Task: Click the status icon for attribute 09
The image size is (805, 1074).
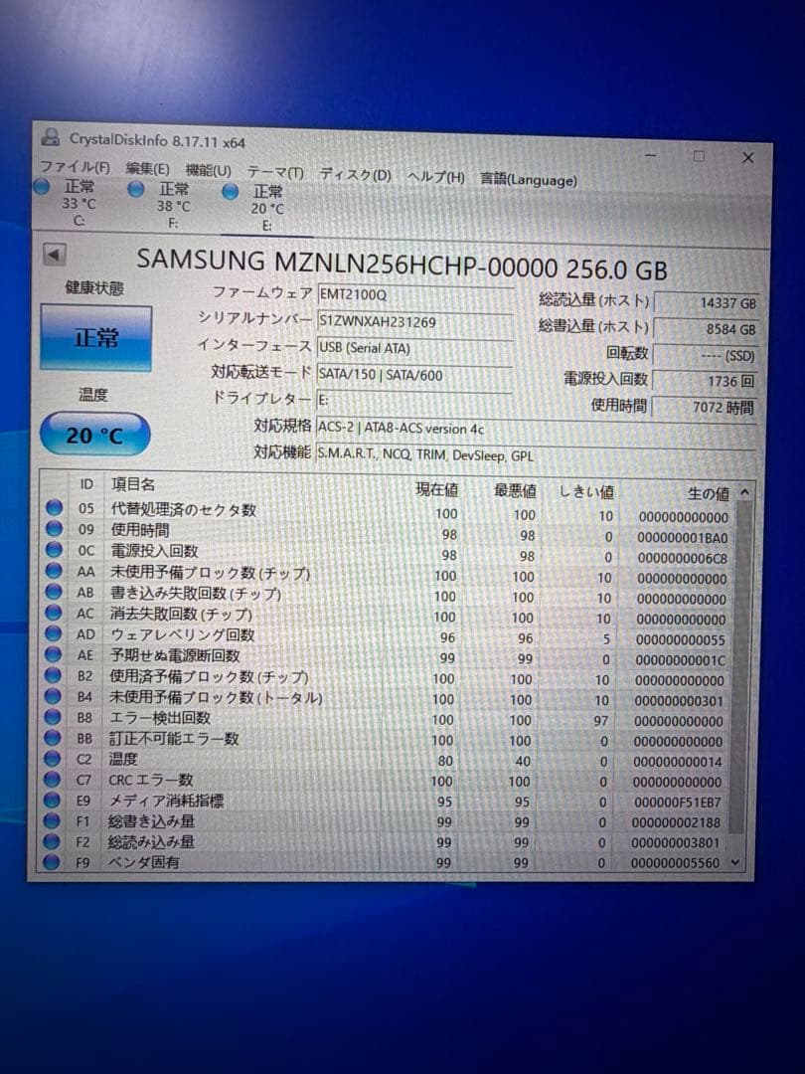Action: (54, 529)
